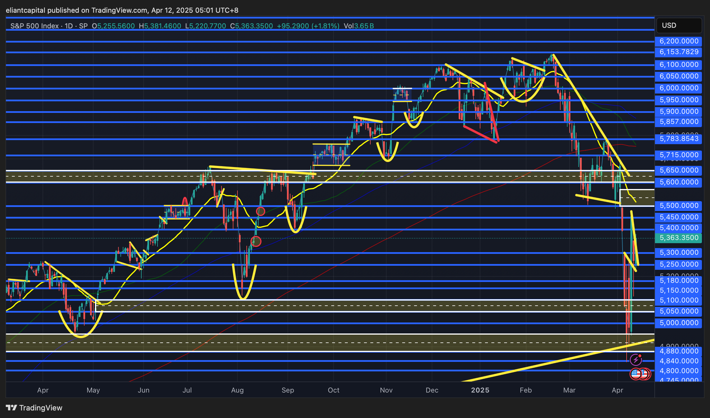Open the USD currency selector
Viewport: 710px width, 418px height.
coord(679,25)
